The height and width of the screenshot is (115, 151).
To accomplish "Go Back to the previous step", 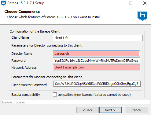I will 87,110.
